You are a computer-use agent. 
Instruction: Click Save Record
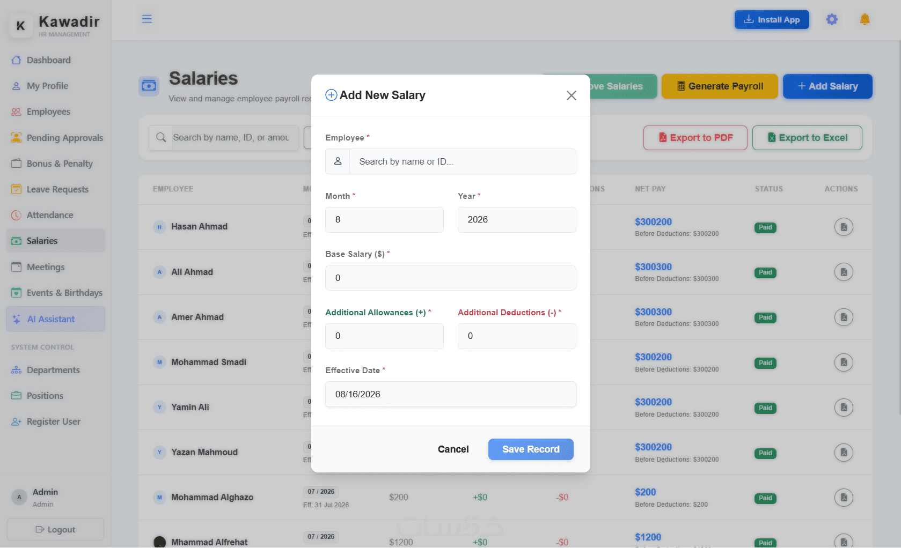point(531,449)
